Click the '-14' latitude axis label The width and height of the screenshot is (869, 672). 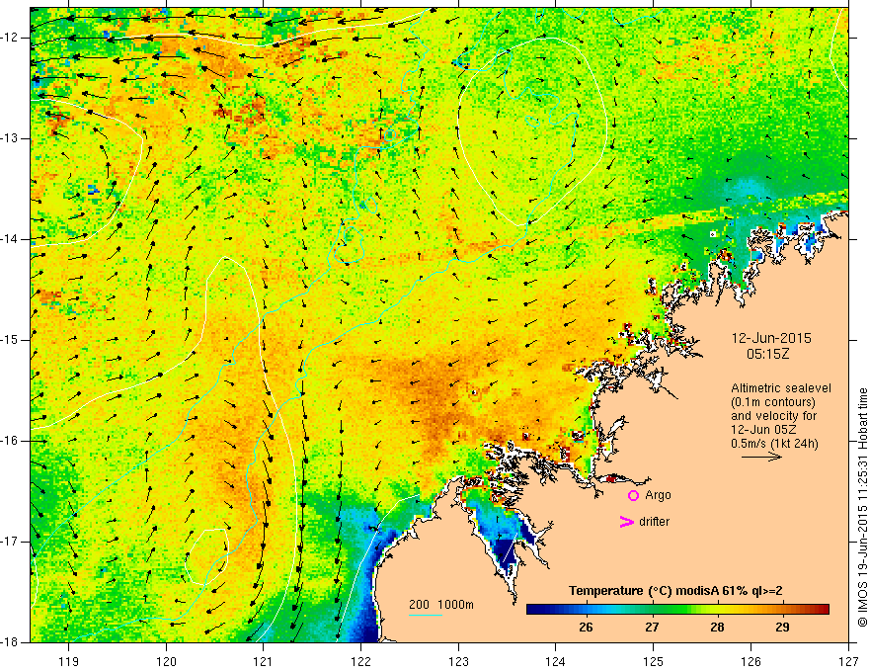(x=10, y=239)
